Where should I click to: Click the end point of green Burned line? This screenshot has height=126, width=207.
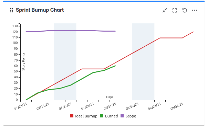[x=115, y=66]
